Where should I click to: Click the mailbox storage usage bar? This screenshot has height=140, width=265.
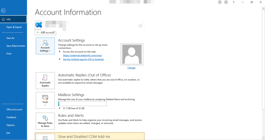83,104
